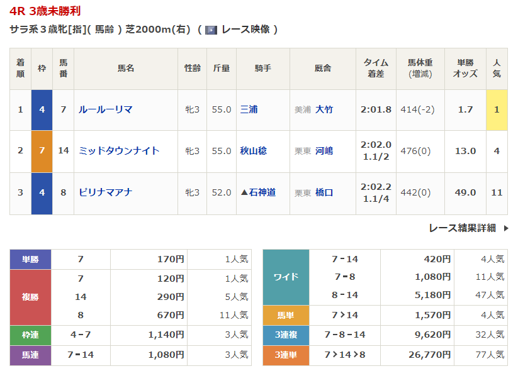Viewport: 518px width, 371px height.
Task: Click the race video film icon
Action: coord(211,30)
